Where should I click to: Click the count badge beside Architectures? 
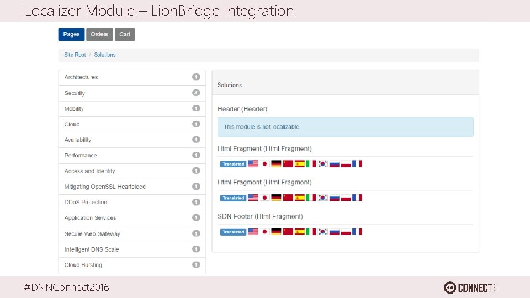click(196, 77)
